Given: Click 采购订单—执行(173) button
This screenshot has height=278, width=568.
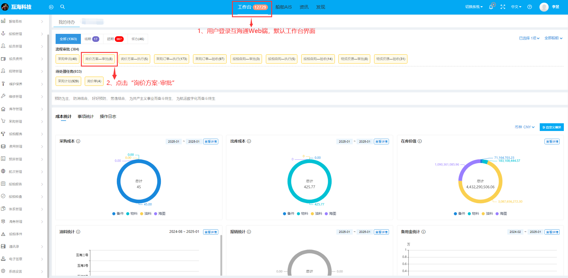Looking at the screenshot, I should tap(172, 59).
